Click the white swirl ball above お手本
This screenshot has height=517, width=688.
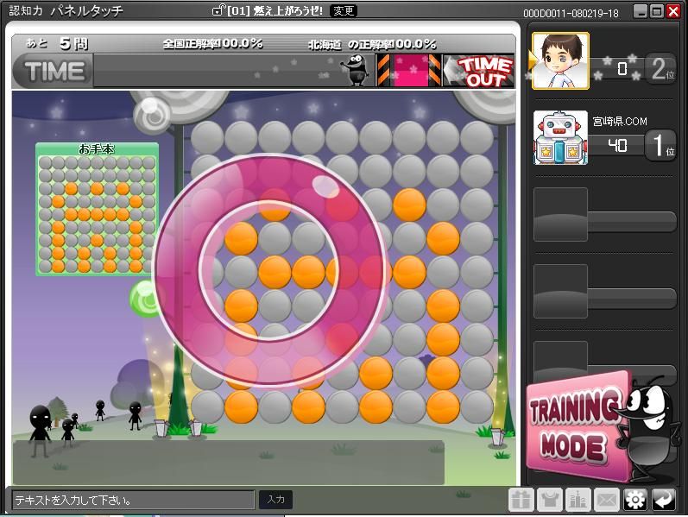pyautogui.click(x=153, y=116)
